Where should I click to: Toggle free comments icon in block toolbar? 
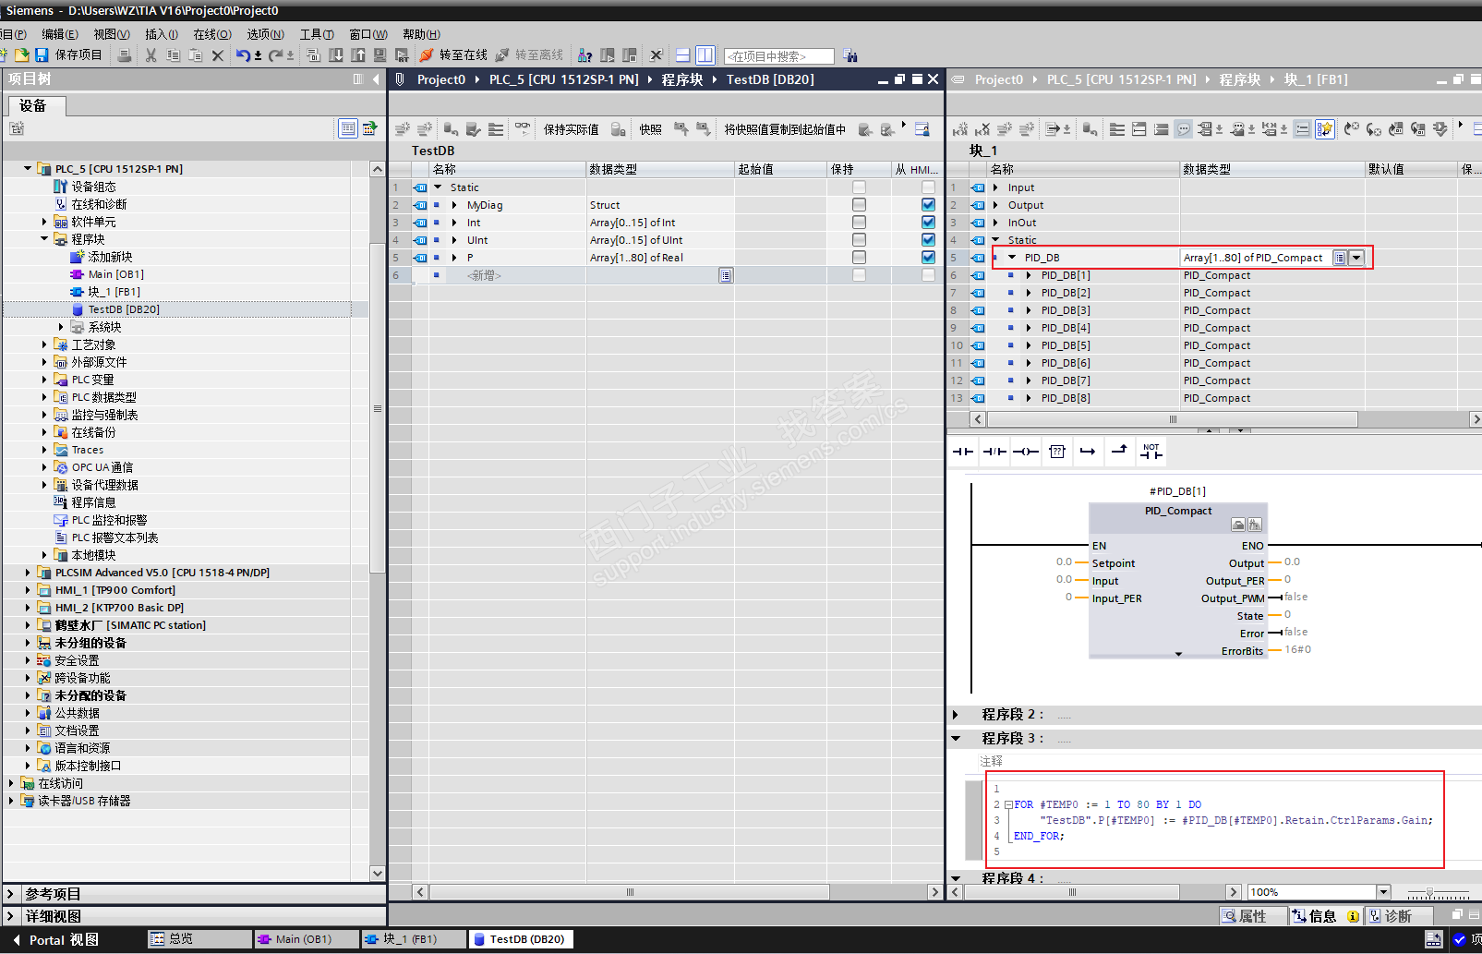click(x=1184, y=129)
